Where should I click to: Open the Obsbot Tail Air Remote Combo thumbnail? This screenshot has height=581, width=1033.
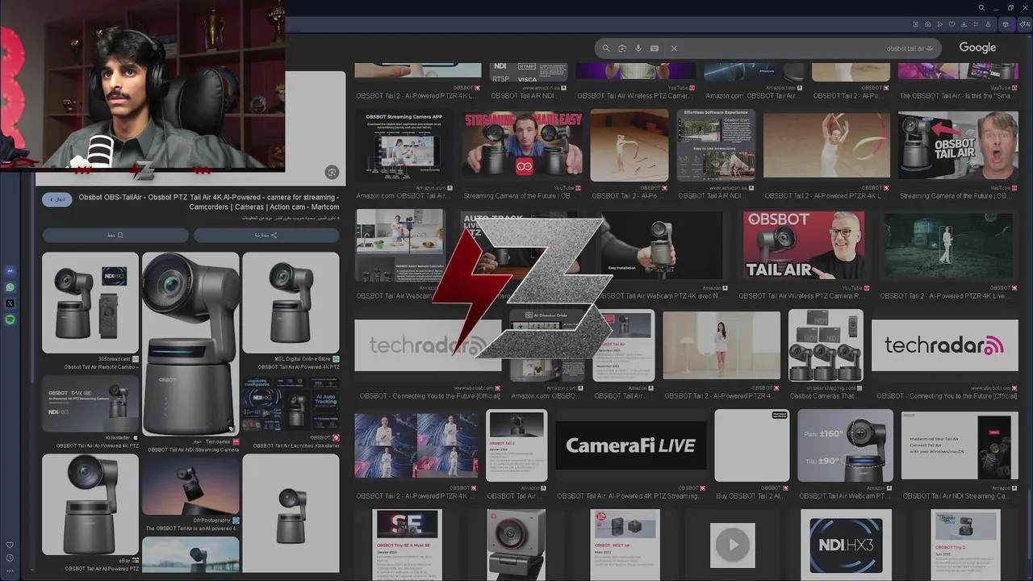90,303
